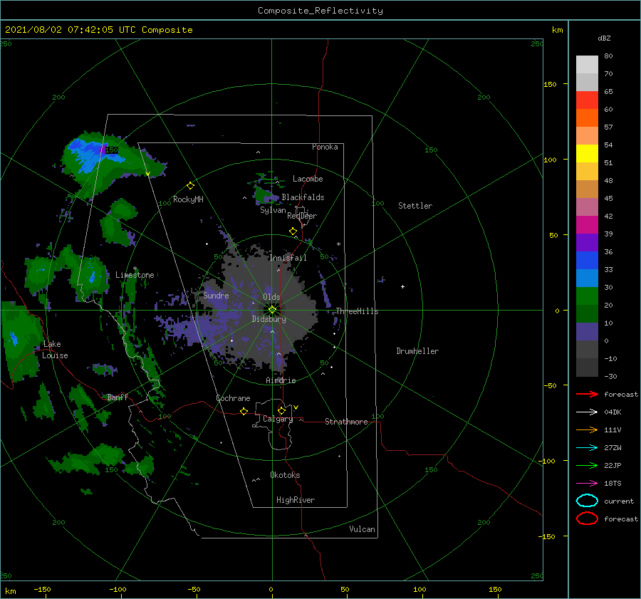Click the Sundre label

tap(216, 295)
